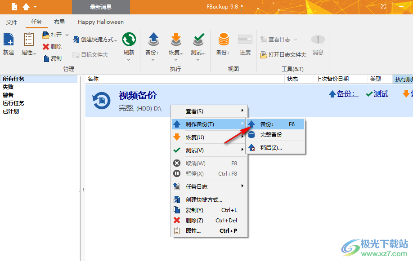413x261 pixels.
Task: Choose 创建快捷方式... in the context menu
Action: click(209, 200)
